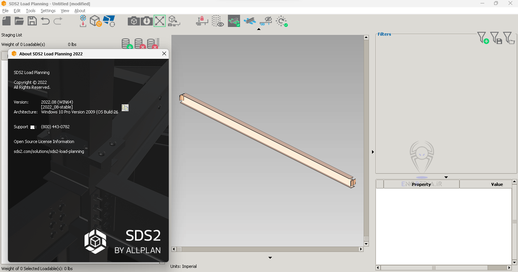518x272 pixels.
Task: Minimize the SDS2 Load Planning window
Action: tap(482, 3)
